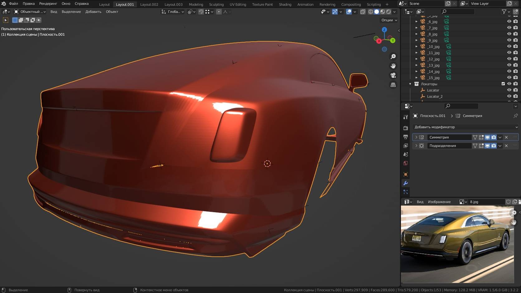The height and width of the screenshot is (293, 521).
Task: Open the Scene properties tab
Action: [406, 154]
